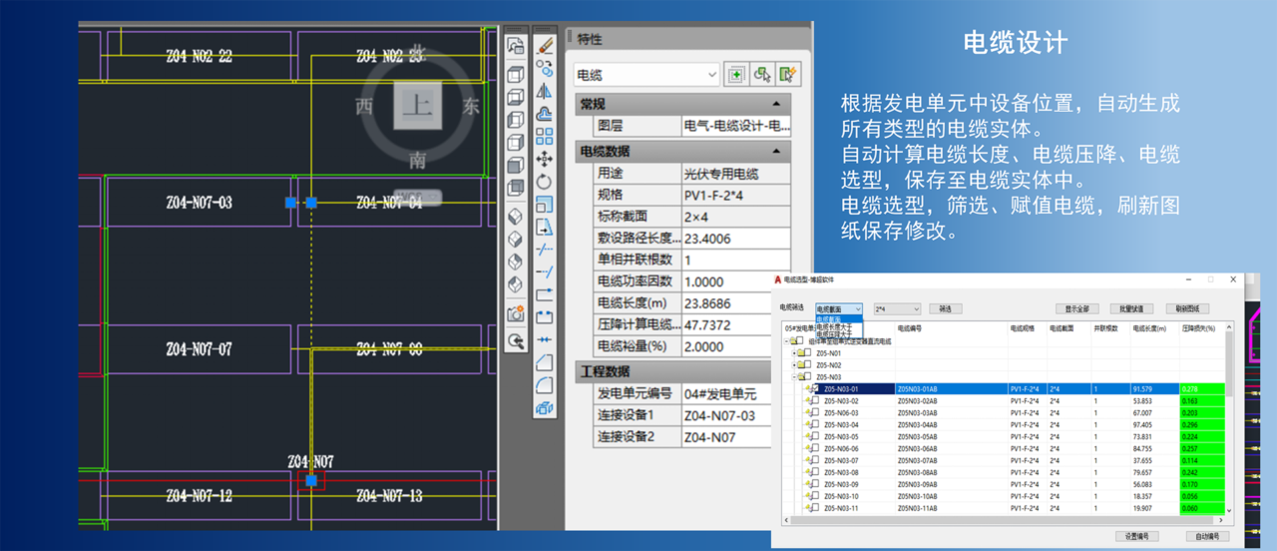Click the 东 direction on ViewCube compass
Image resolution: width=1277 pixels, height=551 pixels.
pos(471,107)
